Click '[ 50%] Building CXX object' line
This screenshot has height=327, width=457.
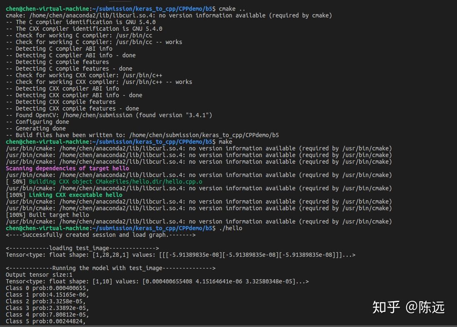point(104,182)
